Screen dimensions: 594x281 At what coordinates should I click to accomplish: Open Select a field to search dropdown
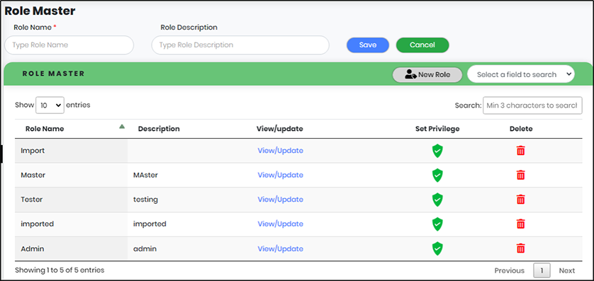click(x=521, y=74)
